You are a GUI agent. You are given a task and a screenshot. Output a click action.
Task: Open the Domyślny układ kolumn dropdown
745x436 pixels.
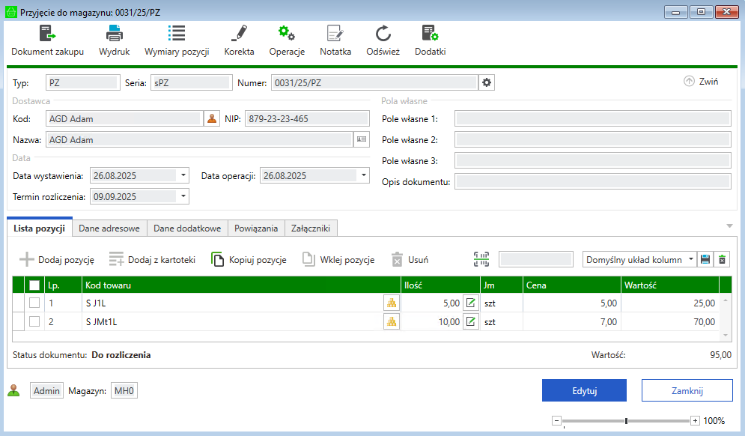pos(690,259)
